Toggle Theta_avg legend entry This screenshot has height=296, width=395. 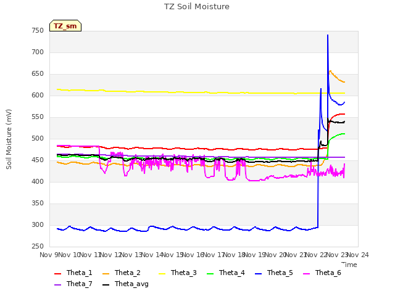click(x=125, y=284)
